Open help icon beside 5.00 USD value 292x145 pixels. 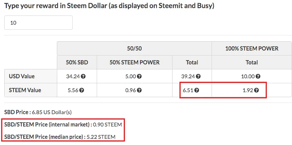click(x=139, y=76)
